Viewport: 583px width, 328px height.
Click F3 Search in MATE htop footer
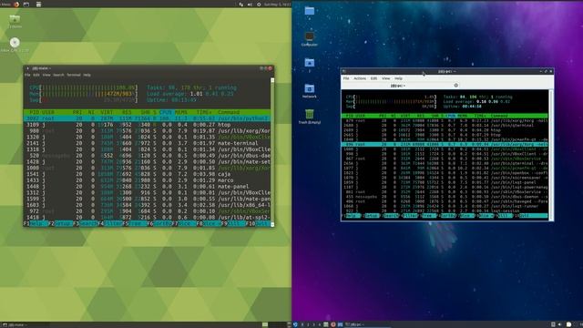(x=85, y=223)
